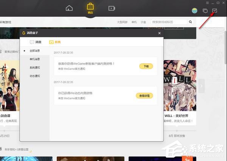Open the 沙盒 filter link
The width and height of the screenshot is (227, 161).
[x=143, y=22]
